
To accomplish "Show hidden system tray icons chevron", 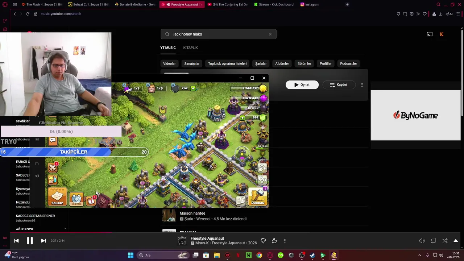I will click(420, 255).
